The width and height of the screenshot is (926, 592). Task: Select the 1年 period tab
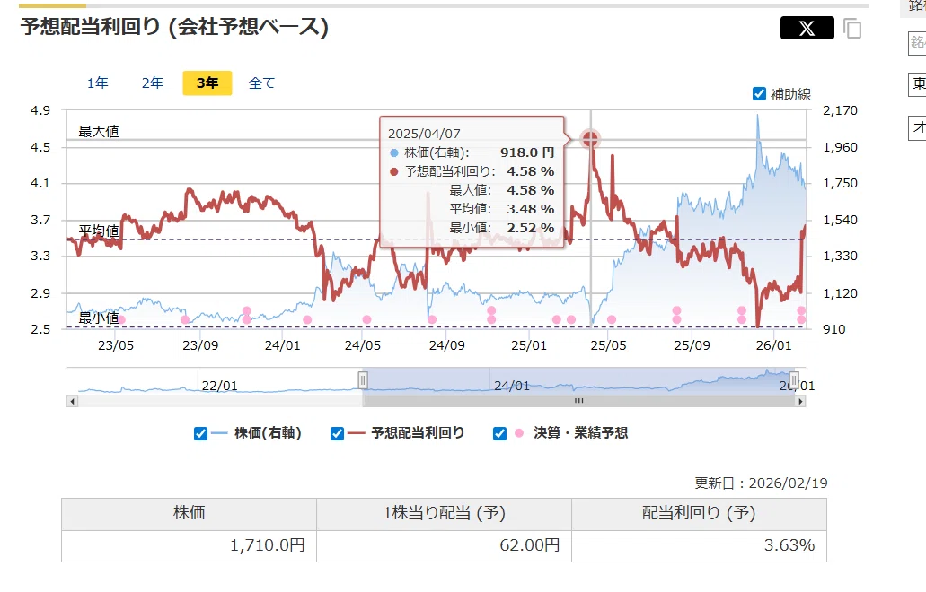[97, 83]
